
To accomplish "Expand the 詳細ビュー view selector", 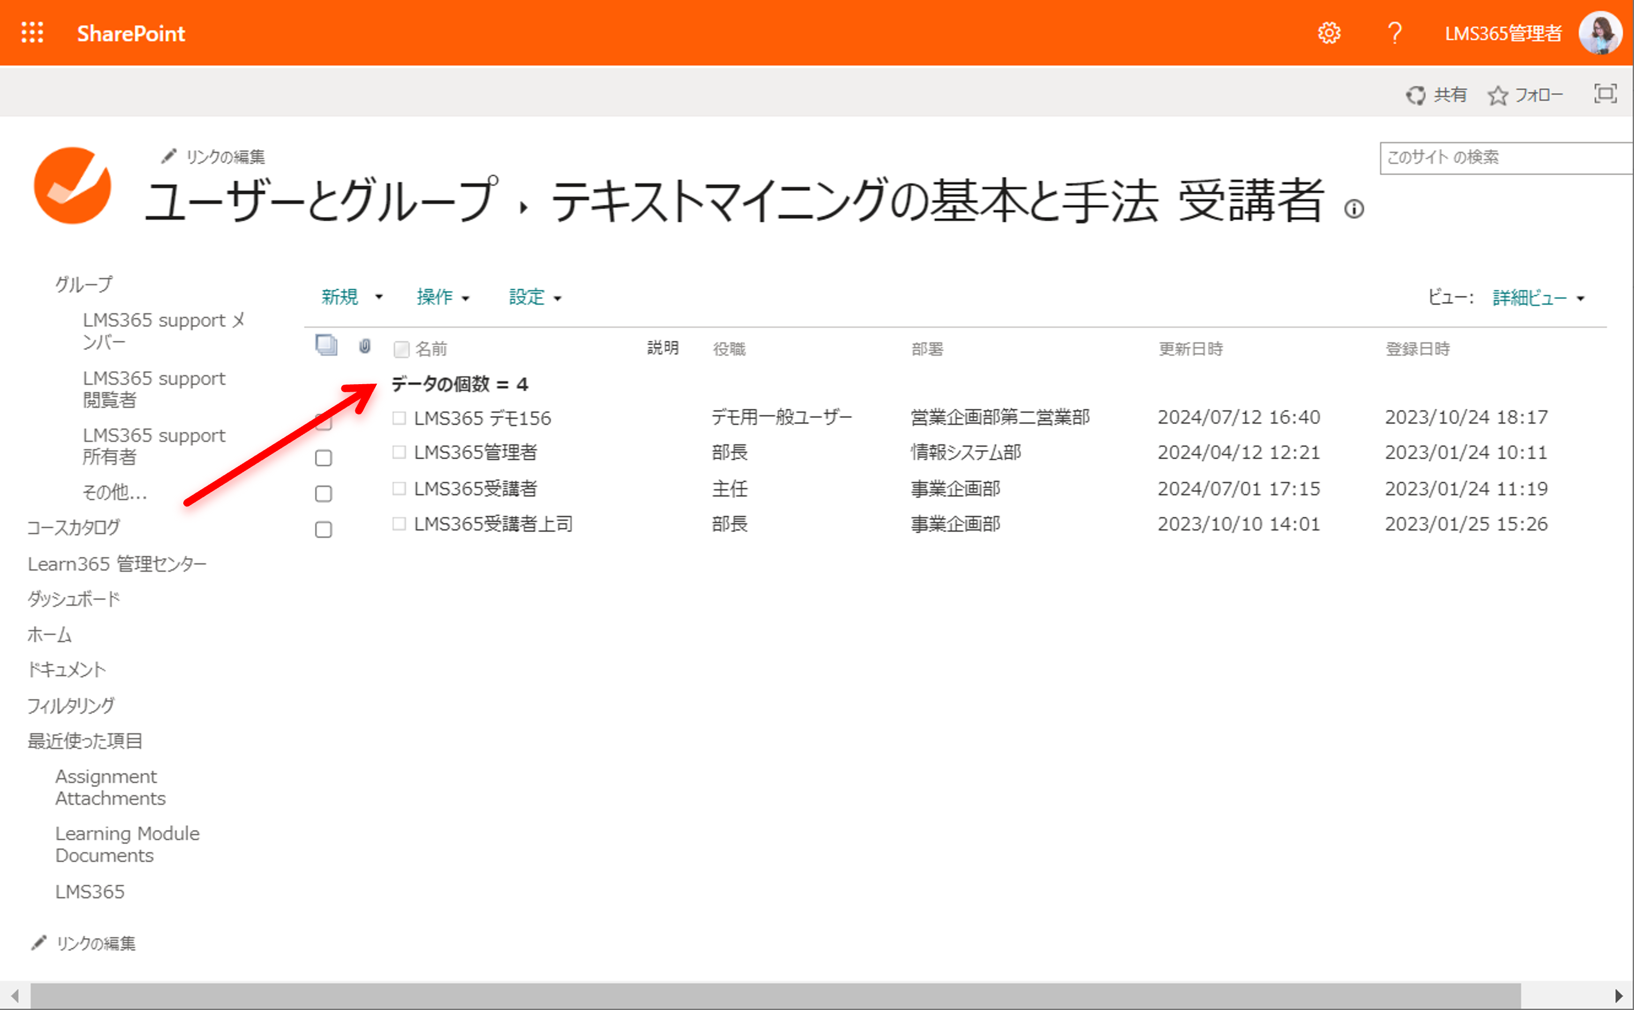I will pos(1538,297).
